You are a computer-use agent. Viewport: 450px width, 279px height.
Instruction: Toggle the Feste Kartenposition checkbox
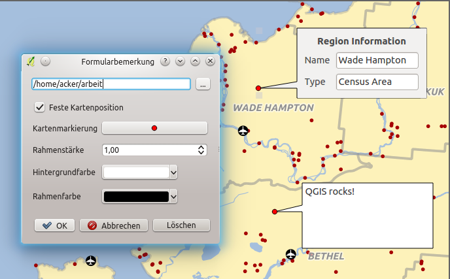40,107
